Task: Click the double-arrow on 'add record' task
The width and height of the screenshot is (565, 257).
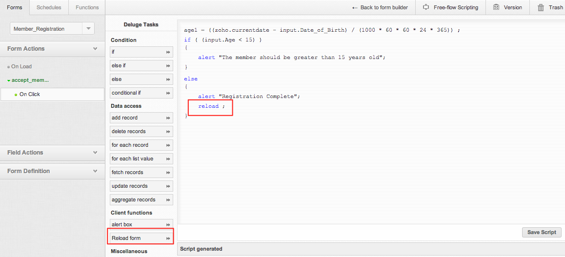Action: point(168,118)
